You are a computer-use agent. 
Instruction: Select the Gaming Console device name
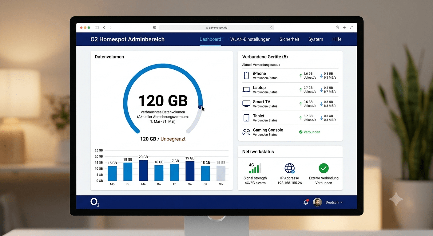(x=268, y=130)
